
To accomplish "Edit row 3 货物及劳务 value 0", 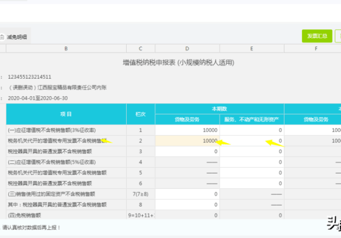I will click(x=187, y=152).
